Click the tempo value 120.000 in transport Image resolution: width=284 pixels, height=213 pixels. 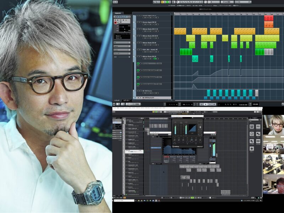(x=255, y=104)
